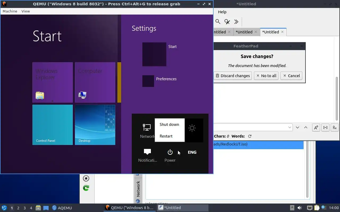Switch to virtual desktop 3

(24, 208)
